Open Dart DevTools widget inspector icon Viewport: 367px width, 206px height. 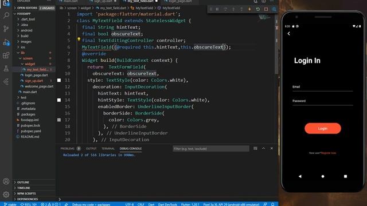[x=274, y=9]
